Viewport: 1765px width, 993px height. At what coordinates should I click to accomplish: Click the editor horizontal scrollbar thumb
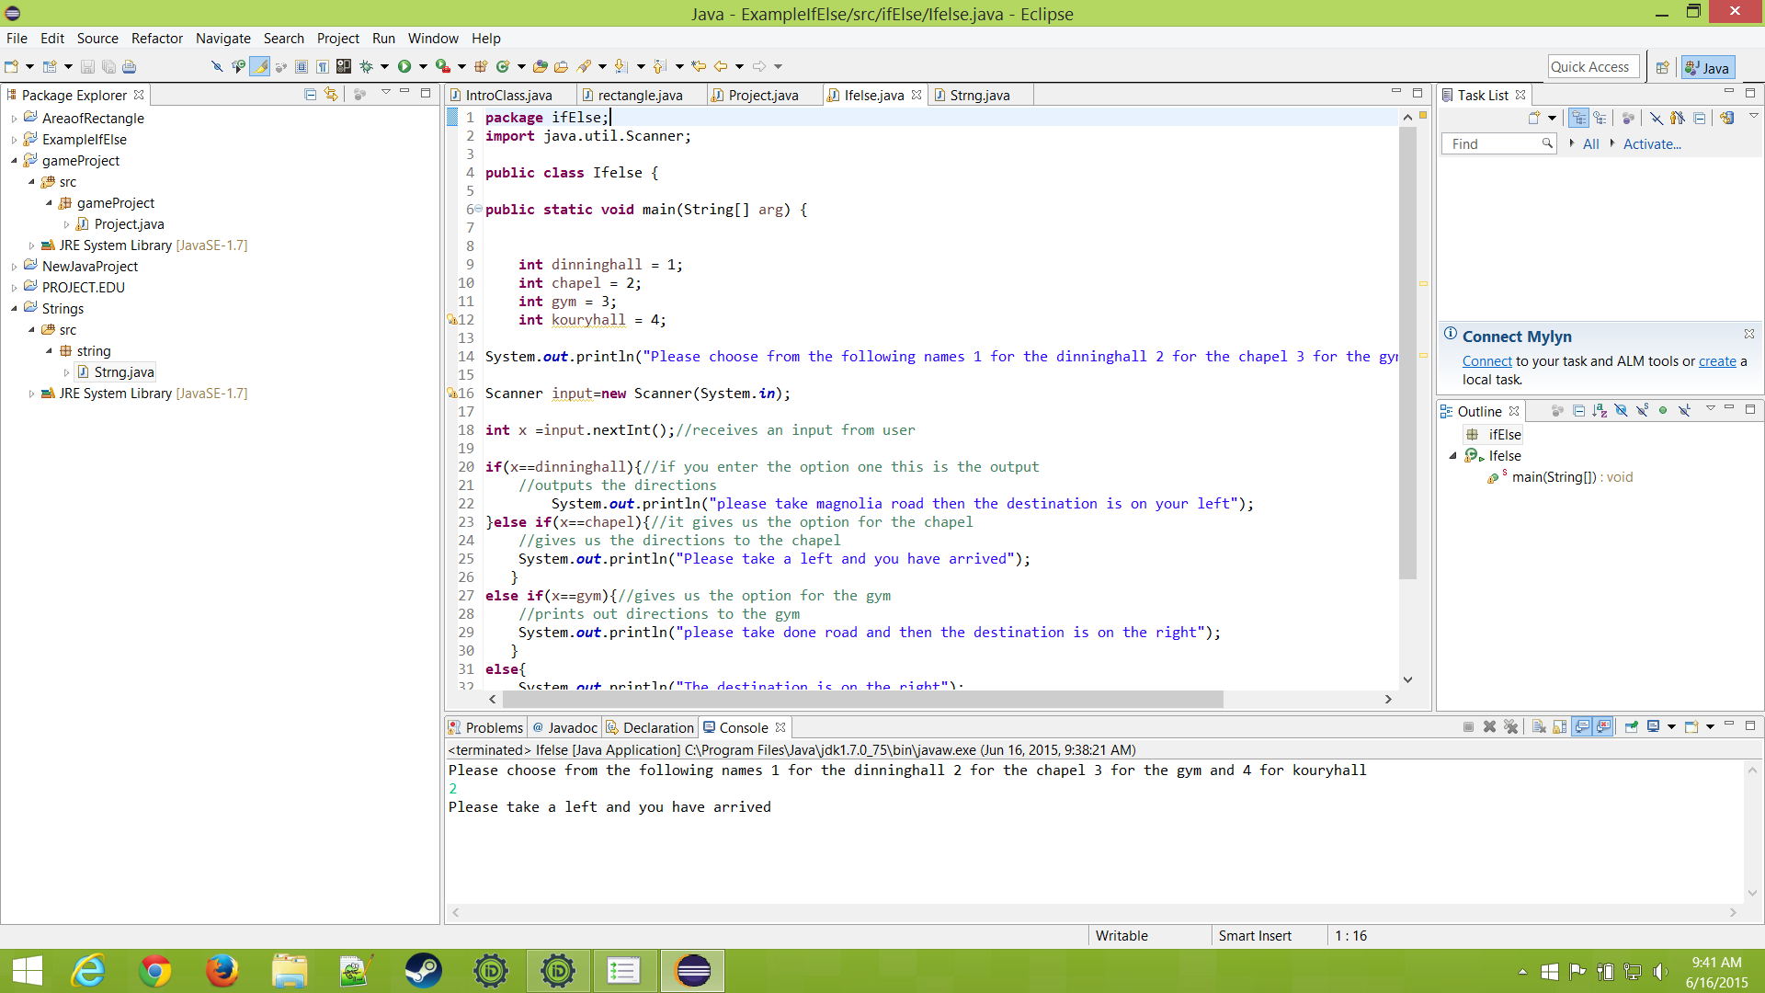pos(862,700)
